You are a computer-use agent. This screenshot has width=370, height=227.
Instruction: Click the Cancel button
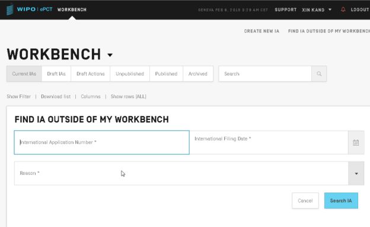coord(305,200)
